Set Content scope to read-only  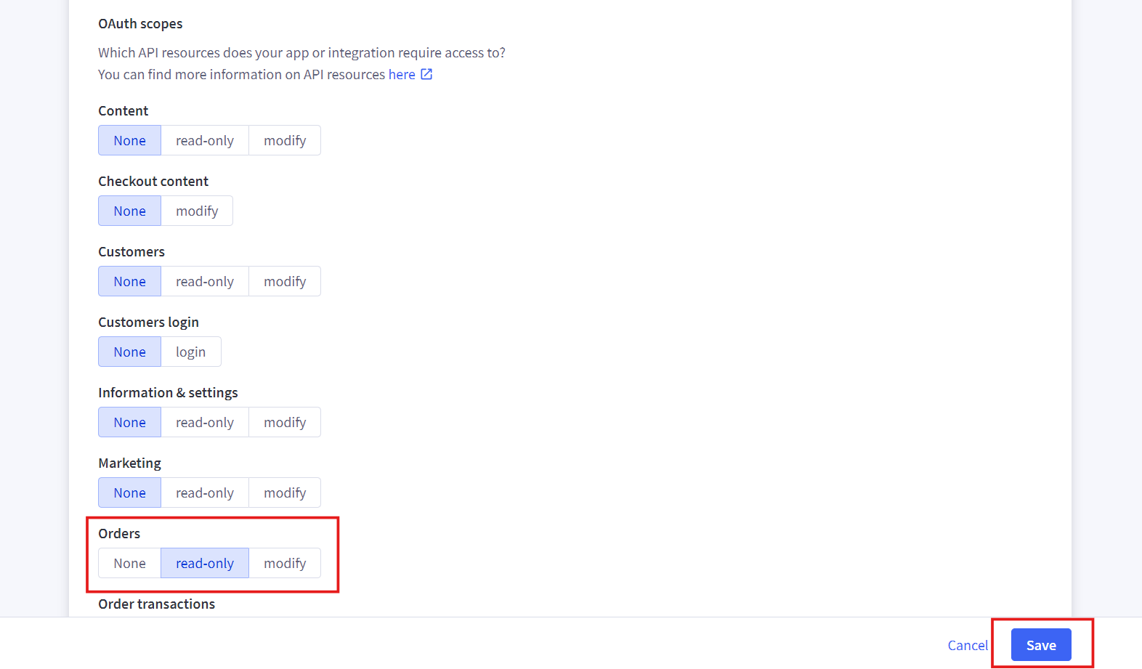tap(205, 140)
